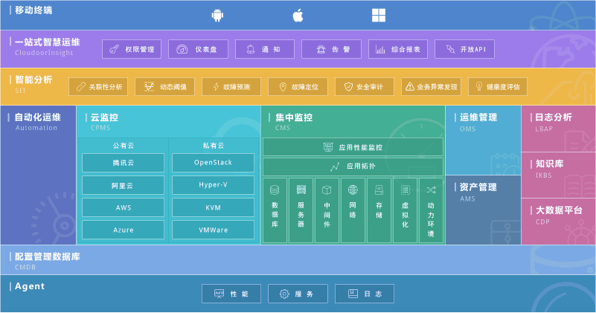The height and width of the screenshot is (313, 596).
Task: Select the 数据库 database tile
Action: pyautogui.click(x=275, y=210)
